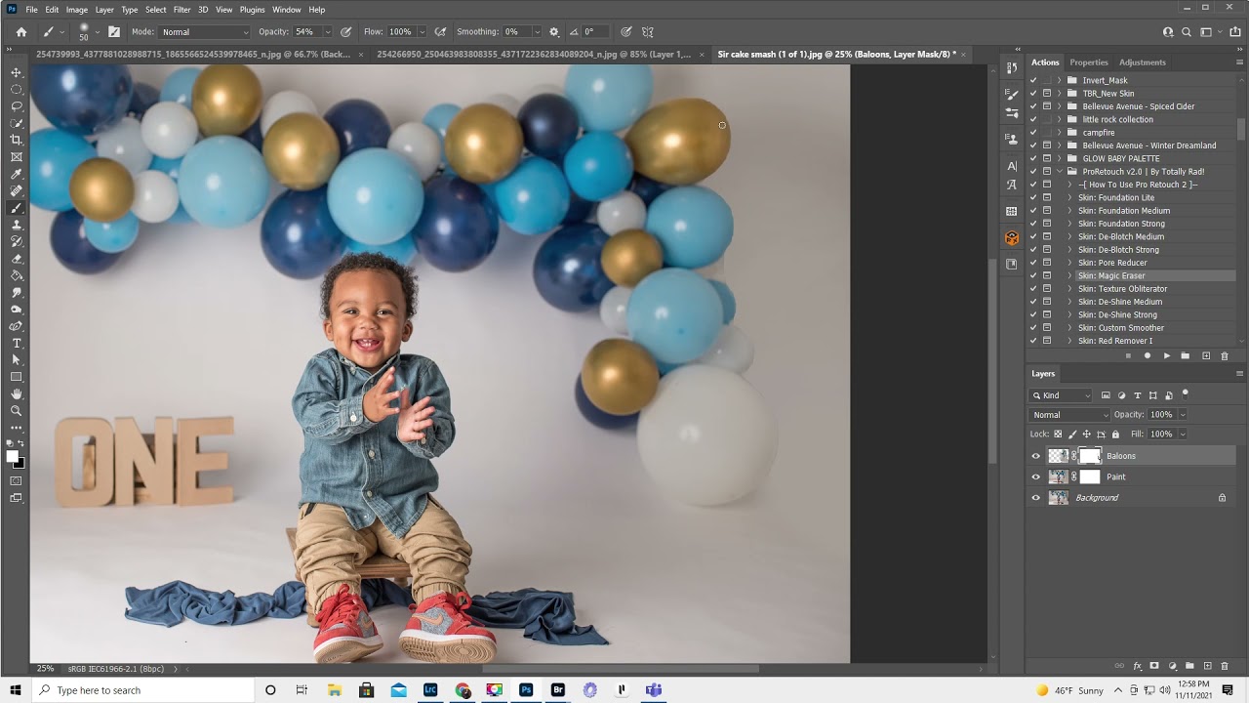The image size is (1249, 703).
Task: Hide the Baloons layer
Action: click(1036, 456)
